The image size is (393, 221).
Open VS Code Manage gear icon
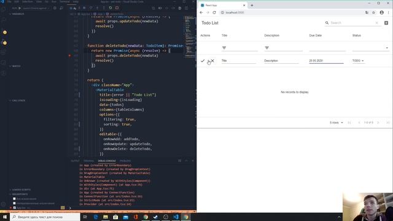tap(3, 204)
